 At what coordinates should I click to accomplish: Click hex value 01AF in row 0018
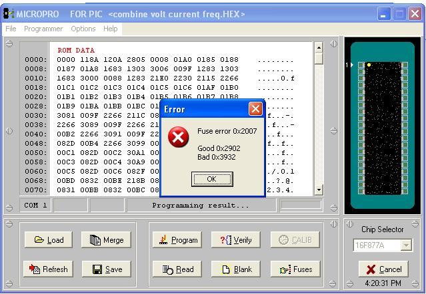click(206, 88)
